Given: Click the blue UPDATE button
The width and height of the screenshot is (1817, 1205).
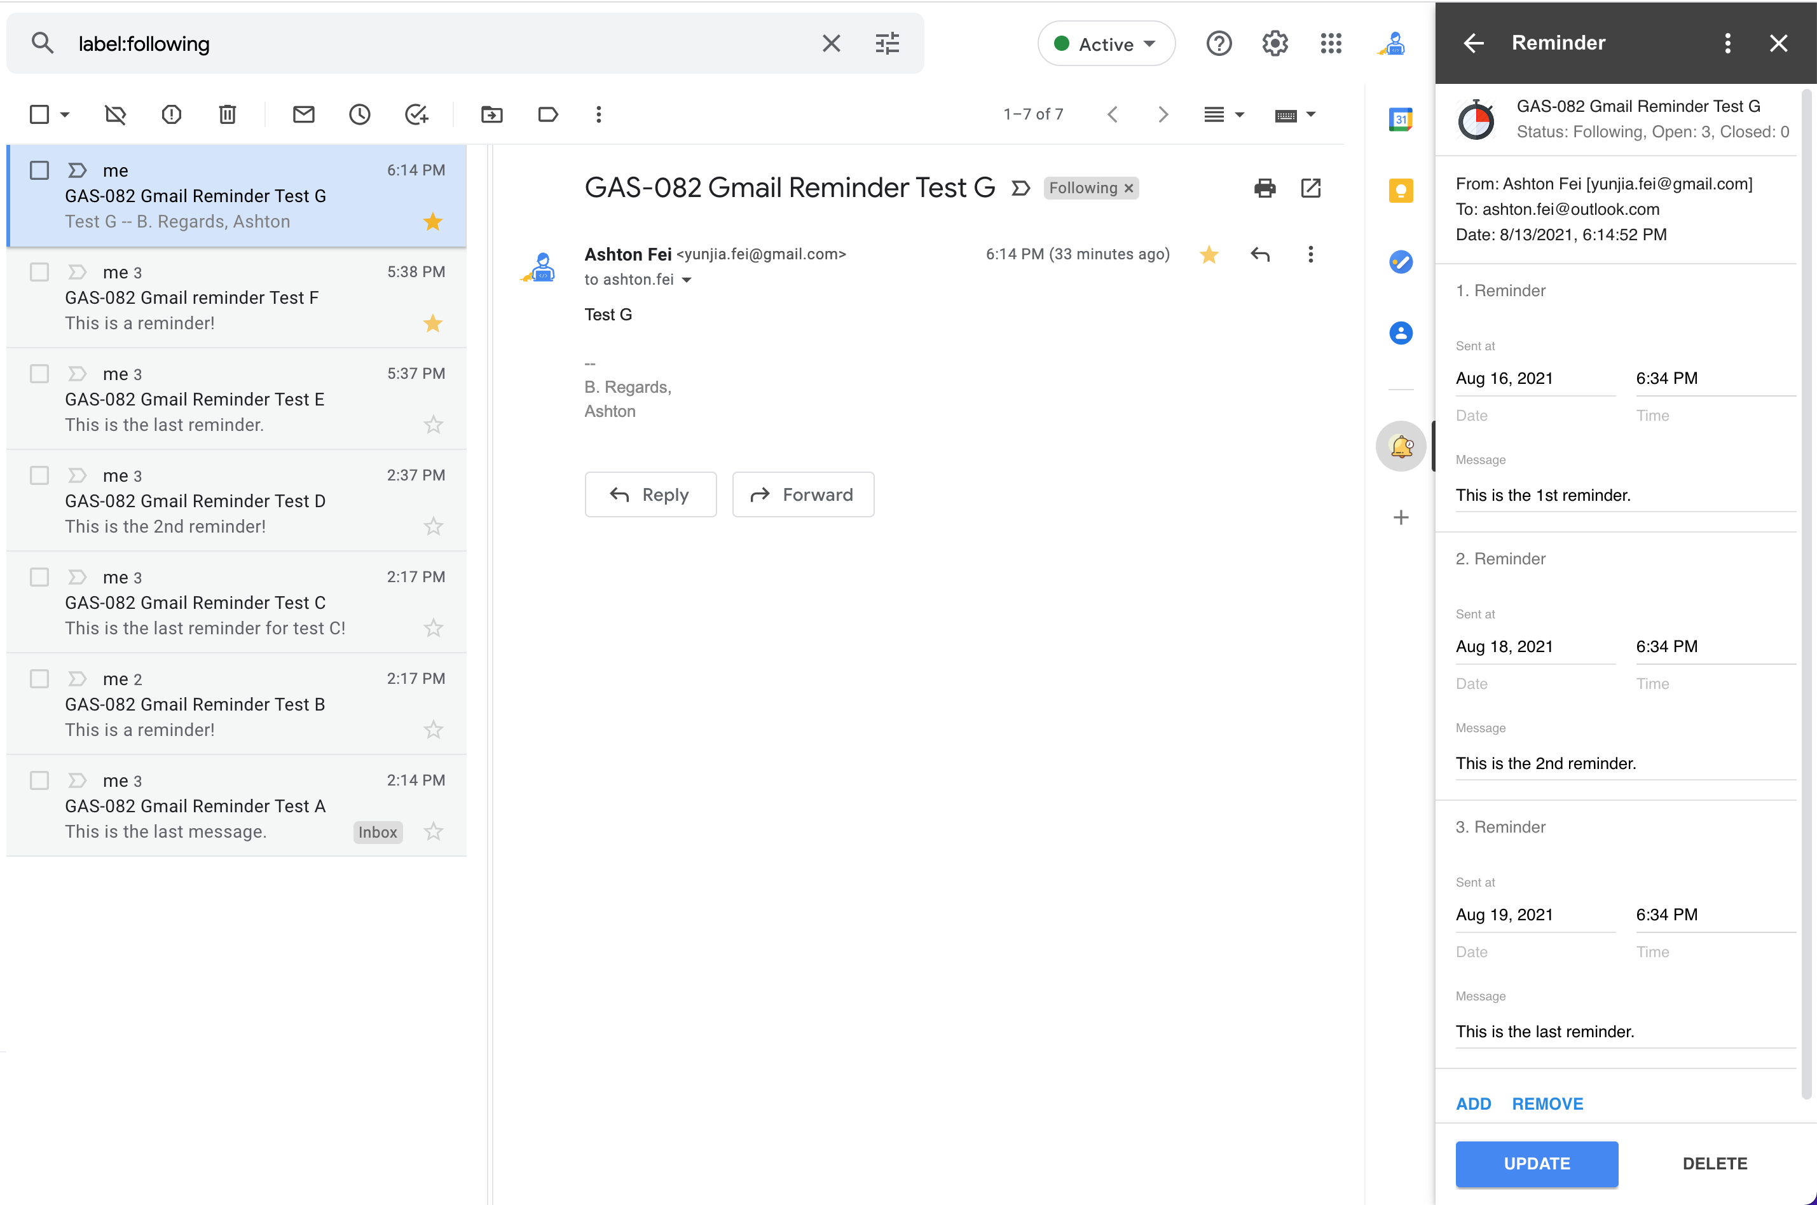Looking at the screenshot, I should 1536,1162.
